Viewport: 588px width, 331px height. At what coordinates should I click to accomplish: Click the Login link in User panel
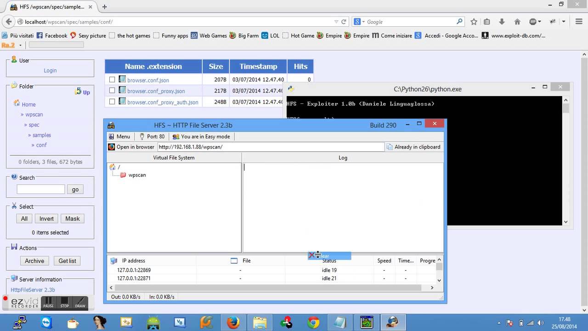tap(50, 70)
